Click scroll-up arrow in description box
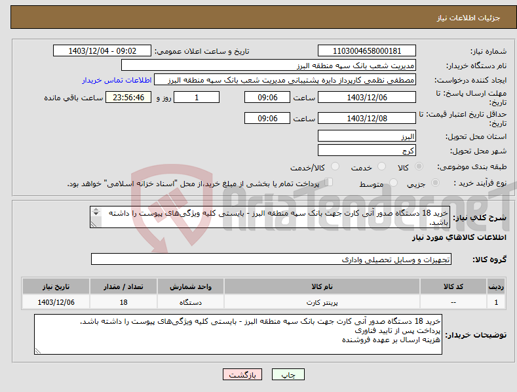Screen dimensions: 517x392 (x=96, y=209)
